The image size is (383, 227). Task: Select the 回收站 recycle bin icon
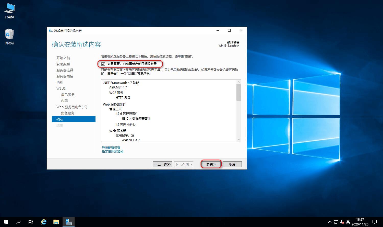pyautogui.click(x=9, y=37)
